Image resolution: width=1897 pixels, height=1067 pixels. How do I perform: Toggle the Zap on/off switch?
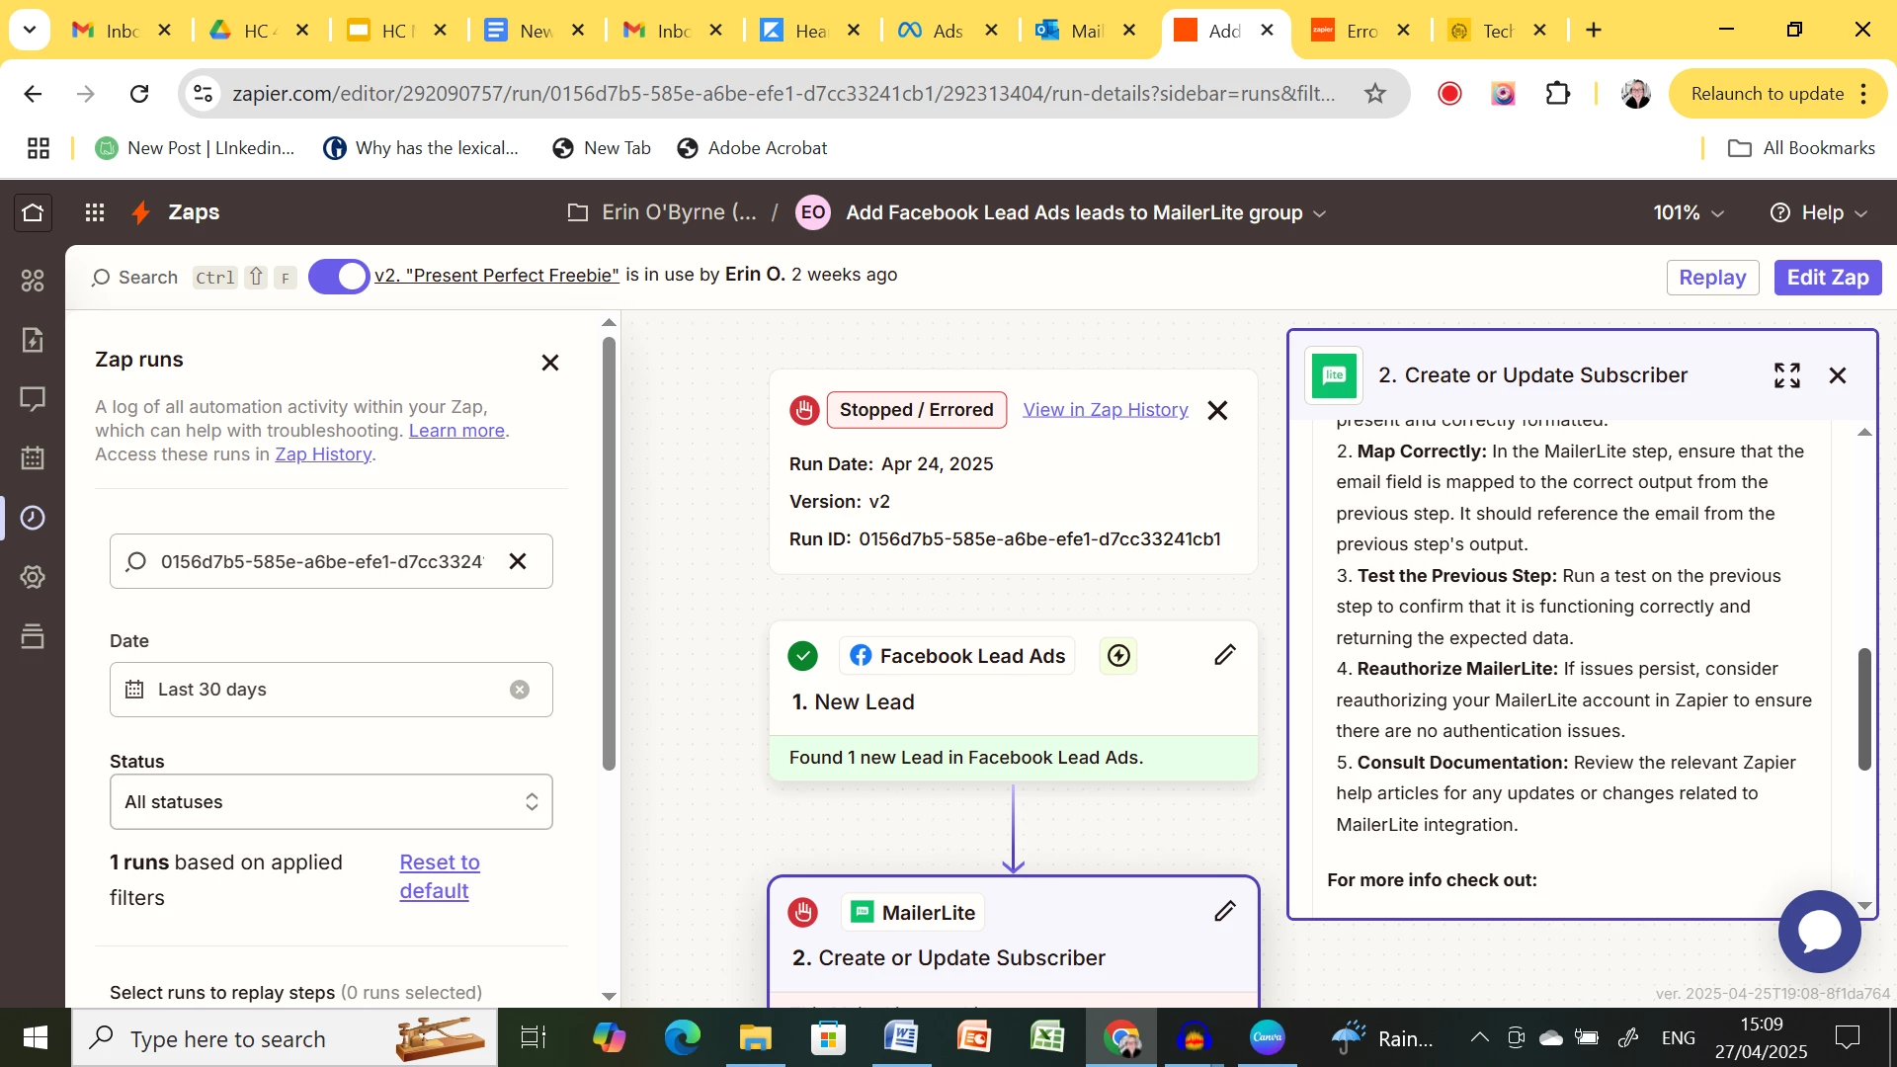[x=339, y=277]
